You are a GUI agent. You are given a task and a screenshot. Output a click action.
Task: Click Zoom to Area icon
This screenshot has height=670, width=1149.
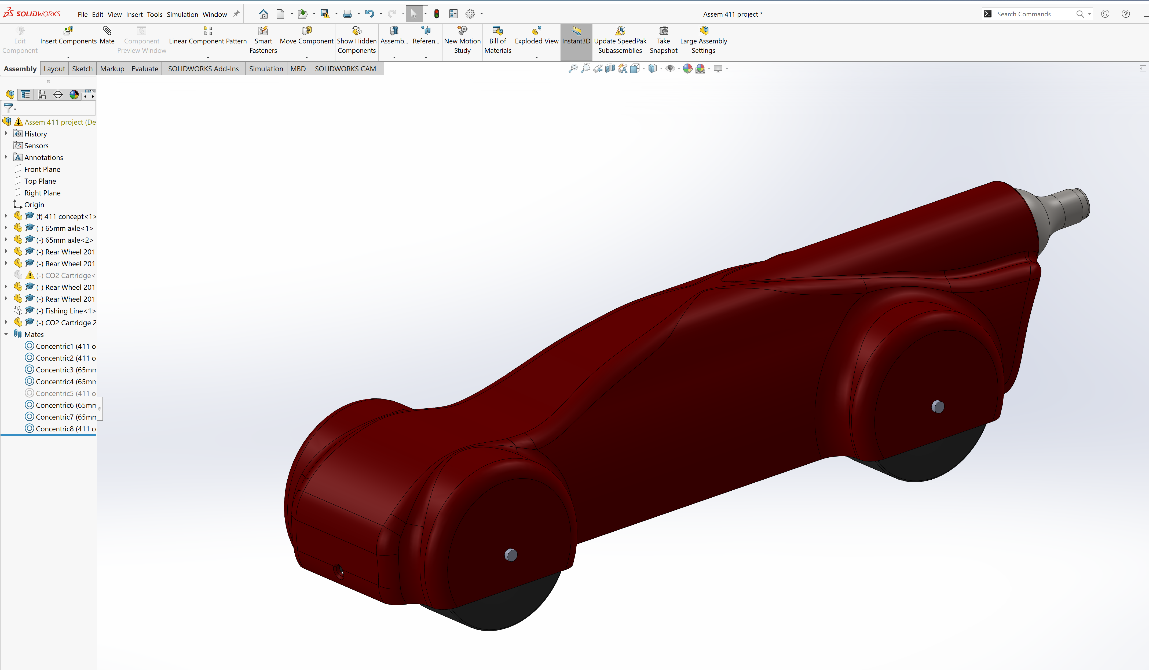(x=586, y=68)
